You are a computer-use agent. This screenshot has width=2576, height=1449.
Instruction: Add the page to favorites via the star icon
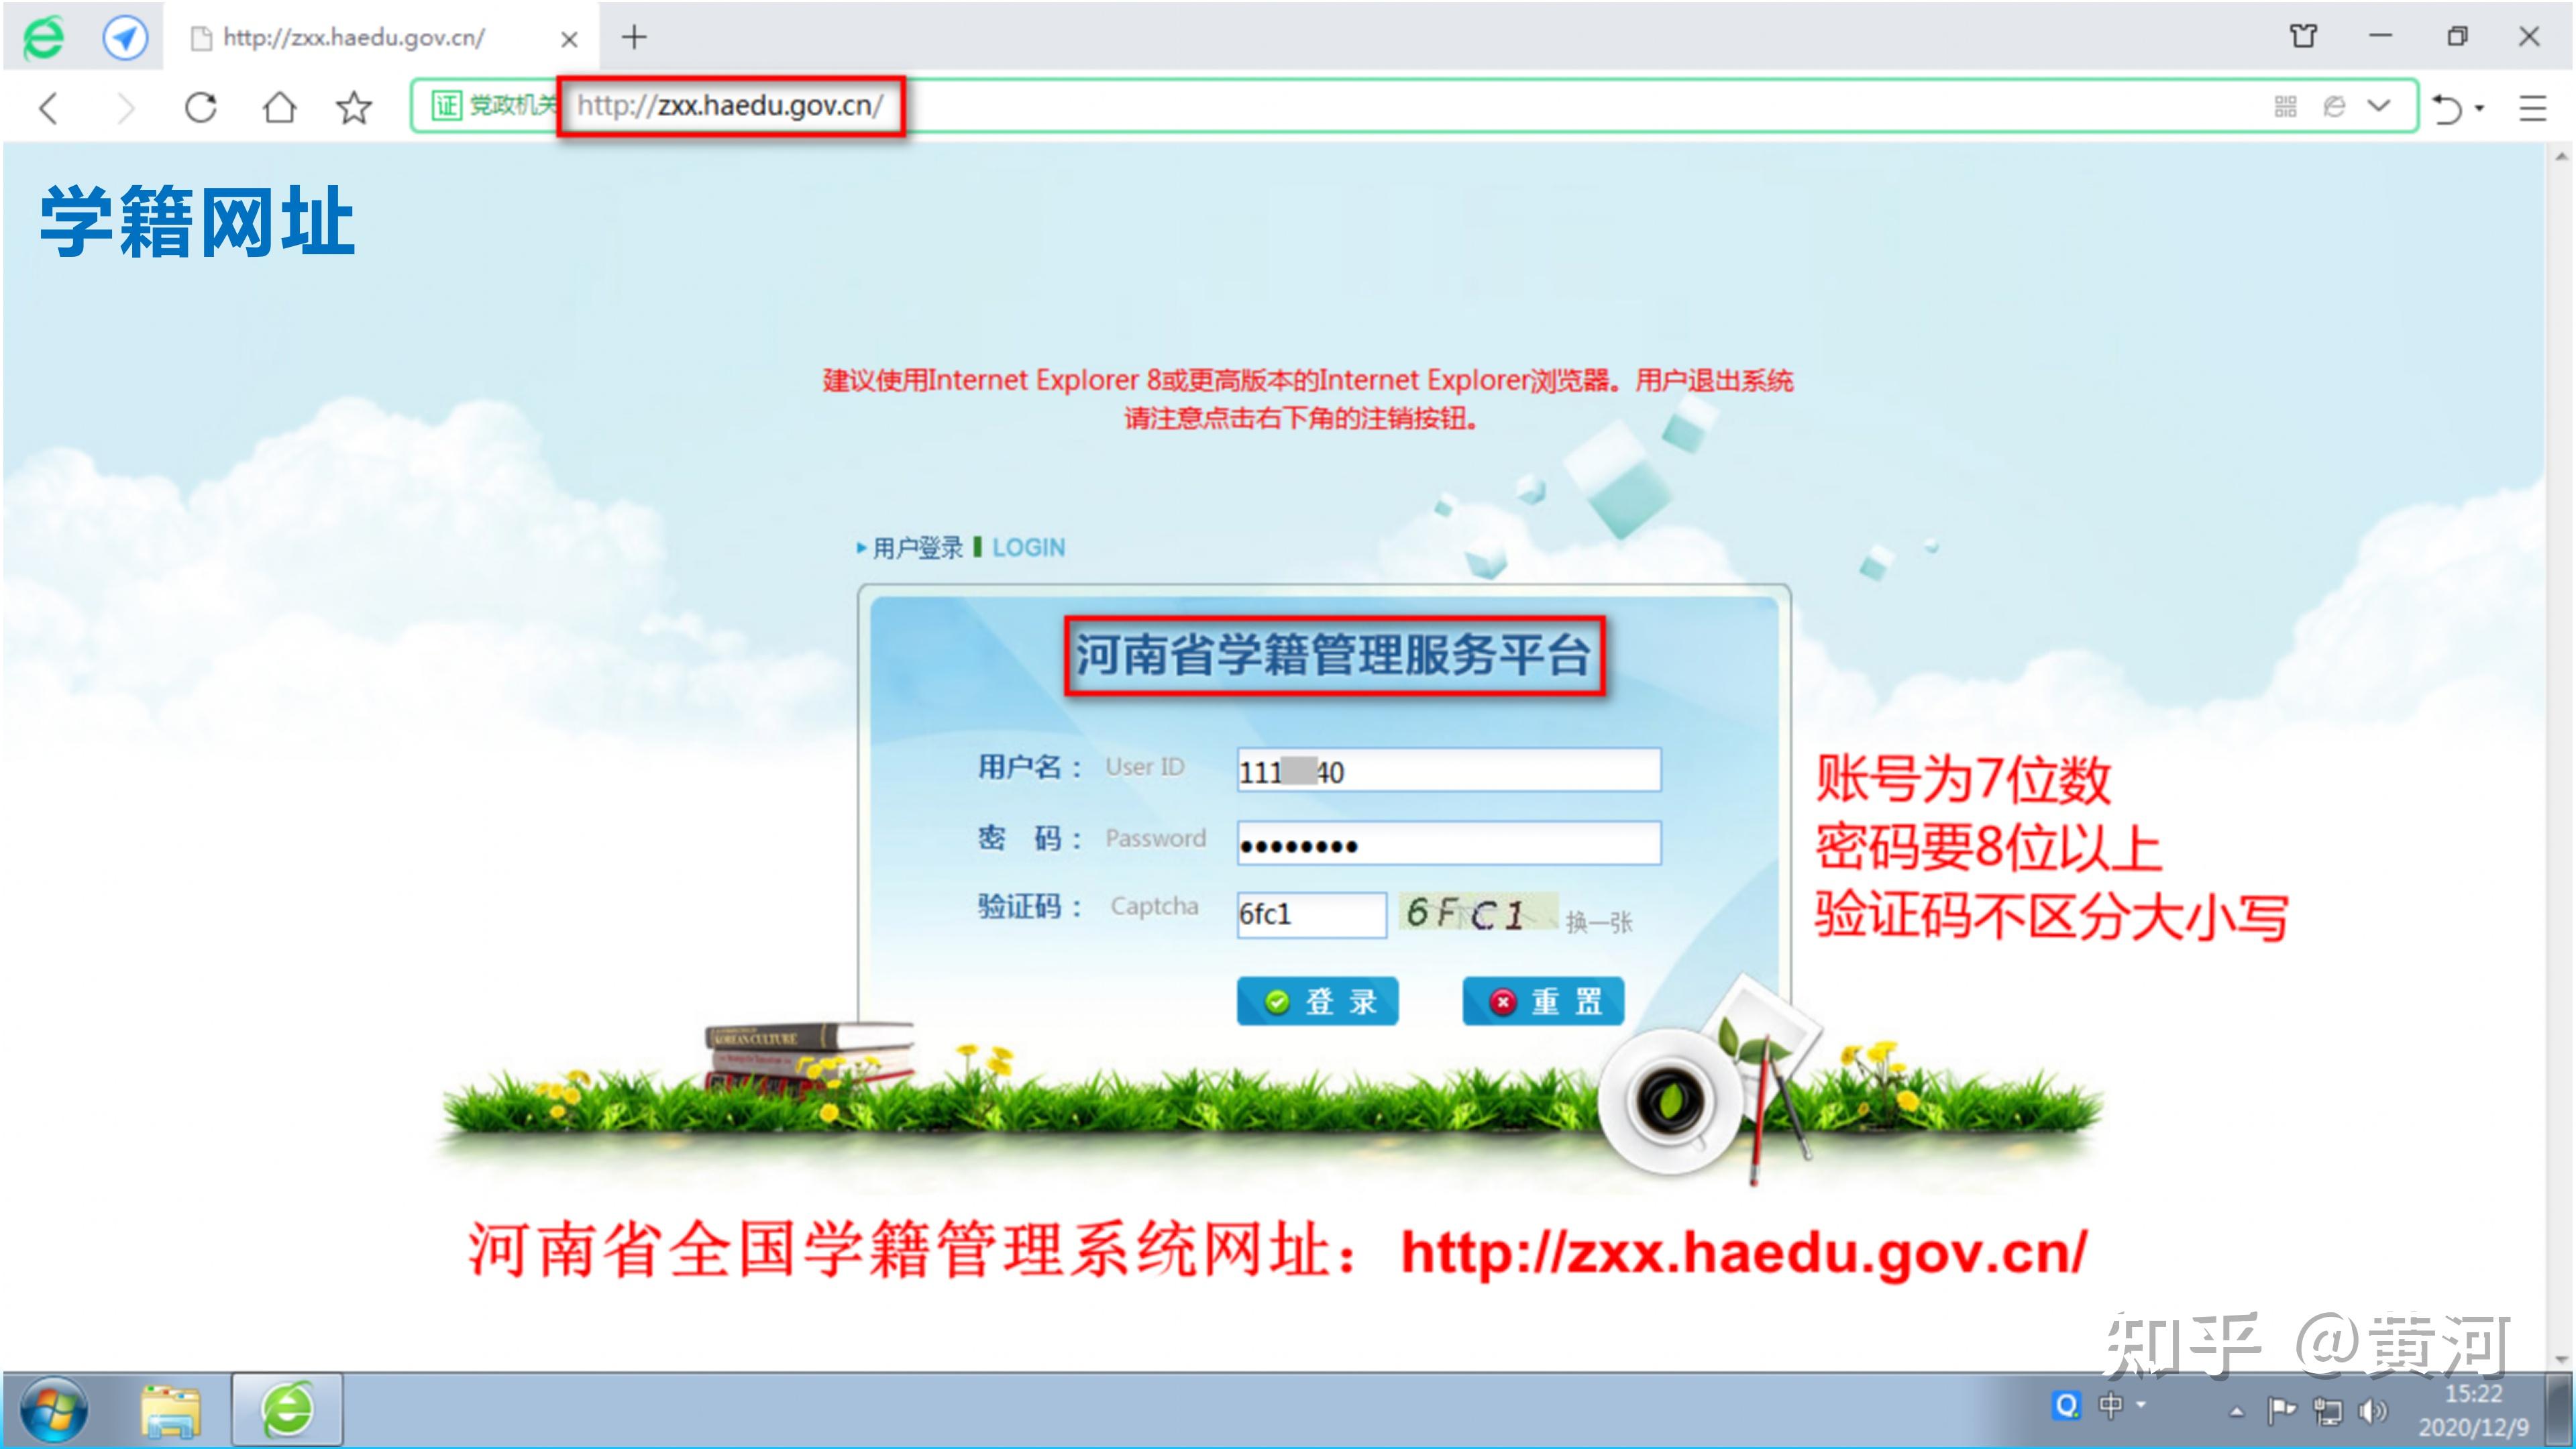tap(354, 107)
